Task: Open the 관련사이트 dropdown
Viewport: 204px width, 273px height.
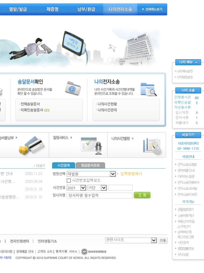Action: point(131,240)
